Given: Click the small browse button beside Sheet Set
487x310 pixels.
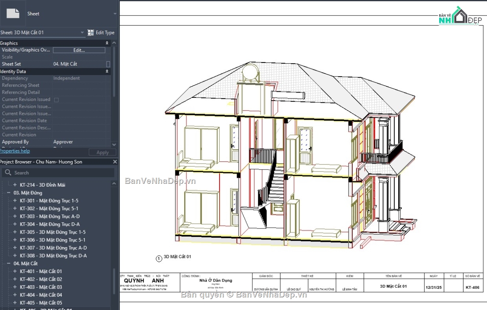Looking at the screenshot, I should click(108, 64).
